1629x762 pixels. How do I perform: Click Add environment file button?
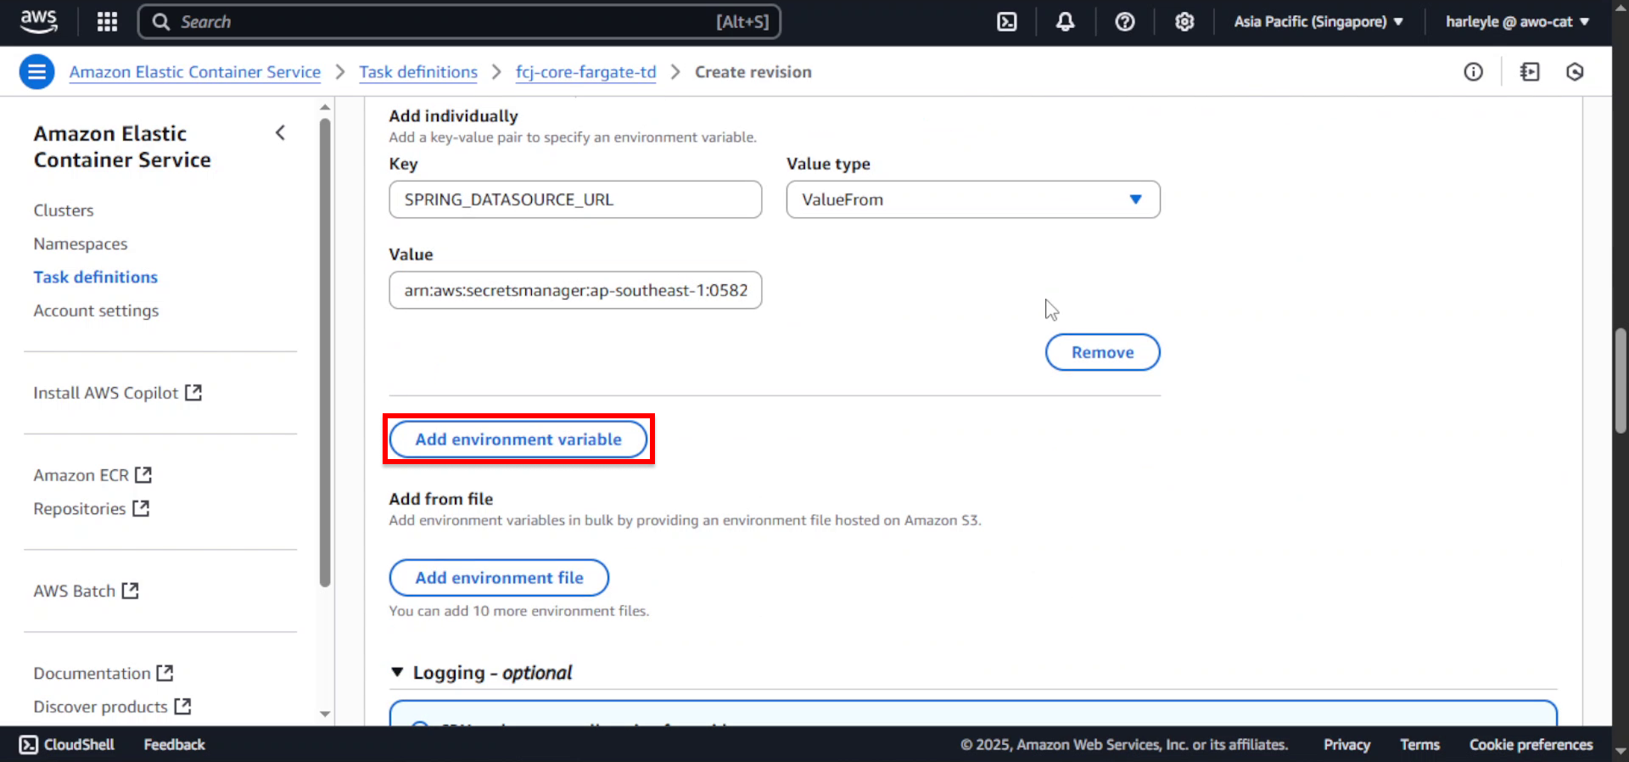tap(499, 578)
